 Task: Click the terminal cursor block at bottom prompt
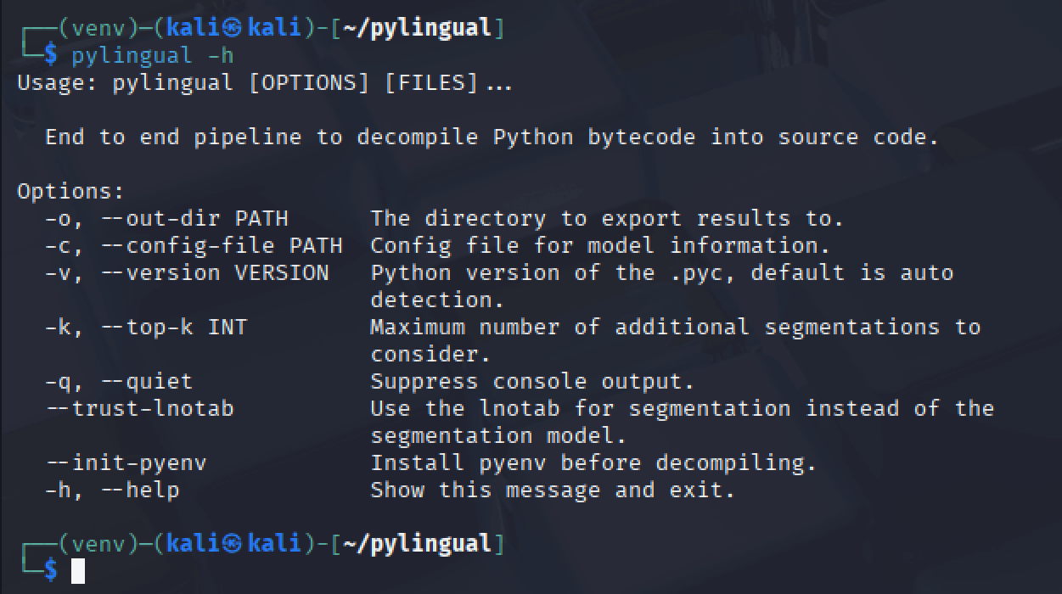[x=78, y=571]
